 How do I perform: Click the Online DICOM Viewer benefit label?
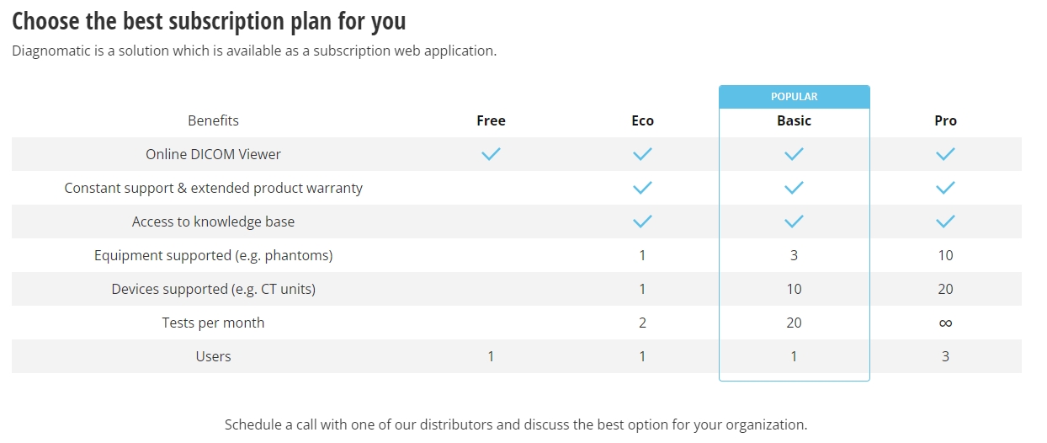coord(213,154)
